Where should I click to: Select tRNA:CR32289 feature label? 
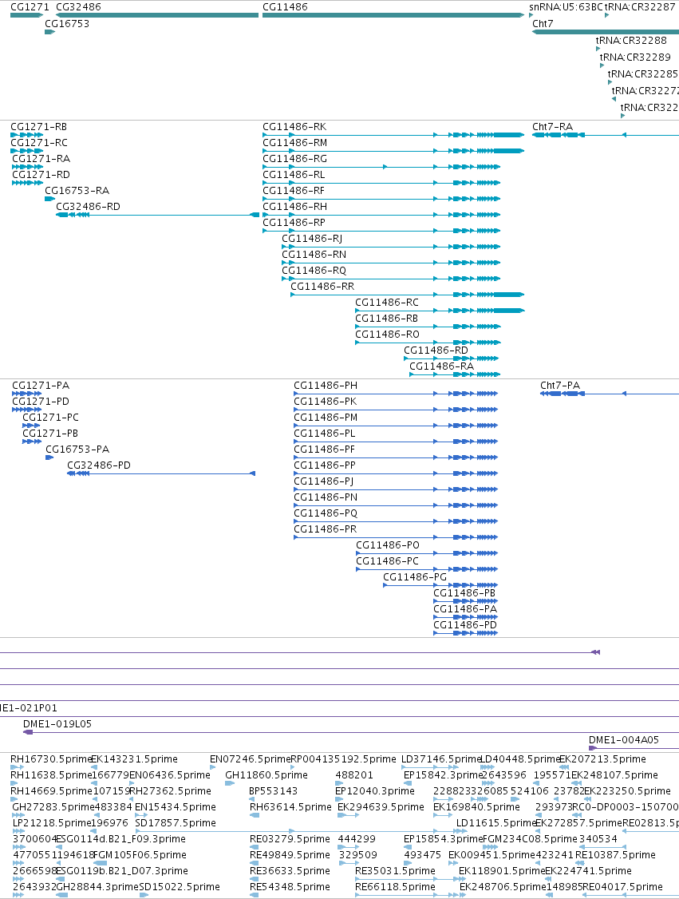pyautogui.click(x=635, y=57)
